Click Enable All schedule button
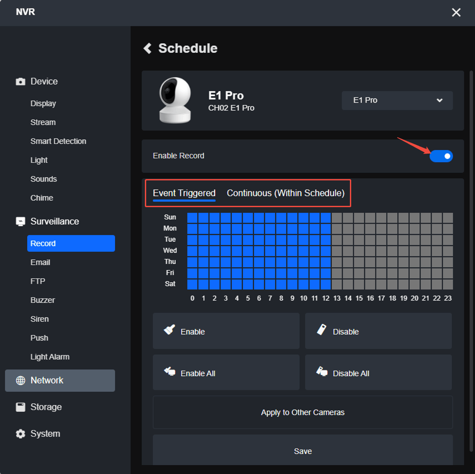This screenshot has height=474, width=475. click(x=226, y=373)
